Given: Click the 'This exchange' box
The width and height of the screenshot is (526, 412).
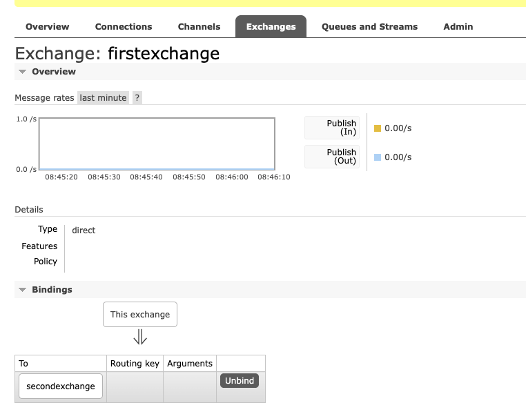Looking at the screenshot, I should pos(140,315).
